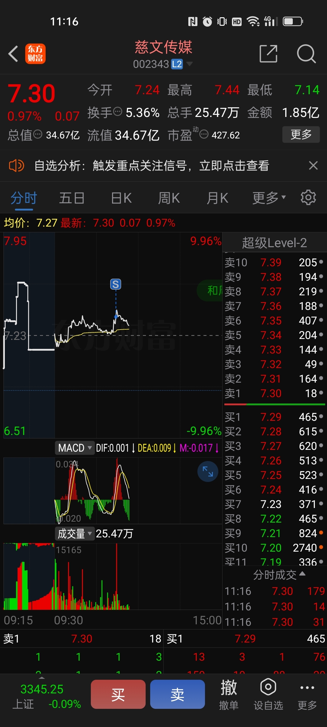Open chart settings gear icon

point(308,198)
